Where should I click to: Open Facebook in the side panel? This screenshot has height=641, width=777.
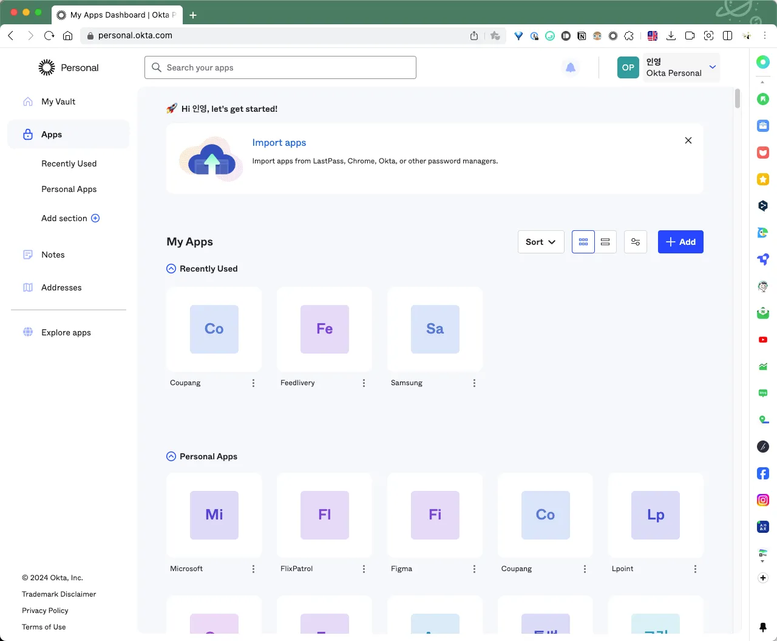tap(763, 473)
